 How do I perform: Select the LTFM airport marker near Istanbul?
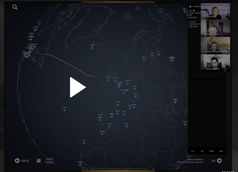click(x=175, y=102)
